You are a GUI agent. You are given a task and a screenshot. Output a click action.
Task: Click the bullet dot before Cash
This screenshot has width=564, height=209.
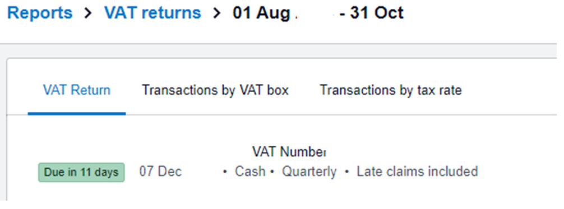click(225, 172)
